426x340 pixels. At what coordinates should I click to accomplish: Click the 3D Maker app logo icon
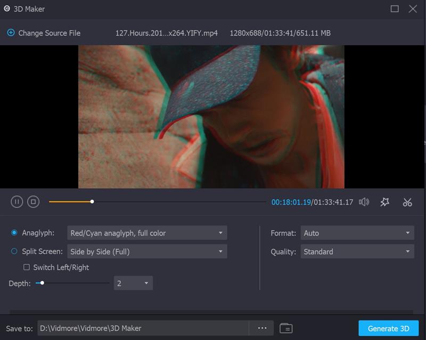coord(7,9)
